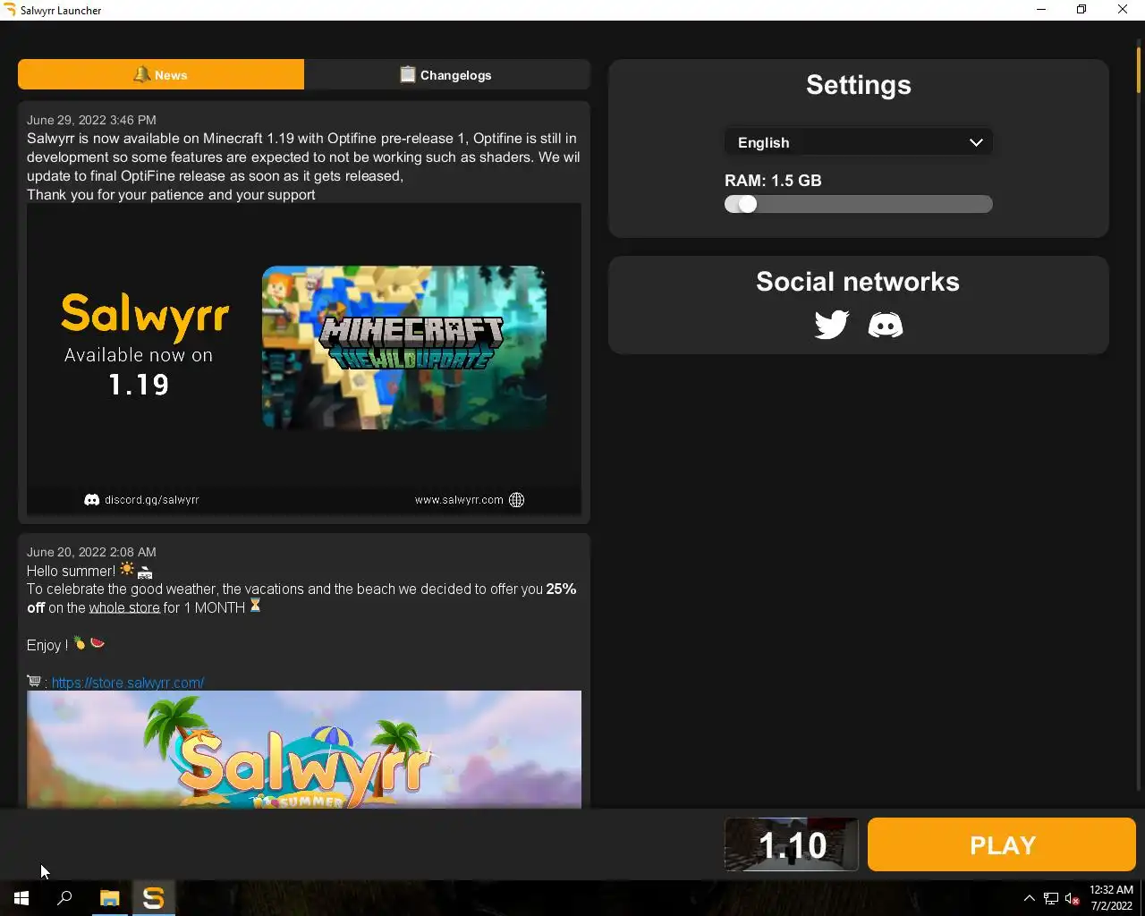1145x916 pixels.
Task: Open the Twitter social network icon
Action: 831,325
